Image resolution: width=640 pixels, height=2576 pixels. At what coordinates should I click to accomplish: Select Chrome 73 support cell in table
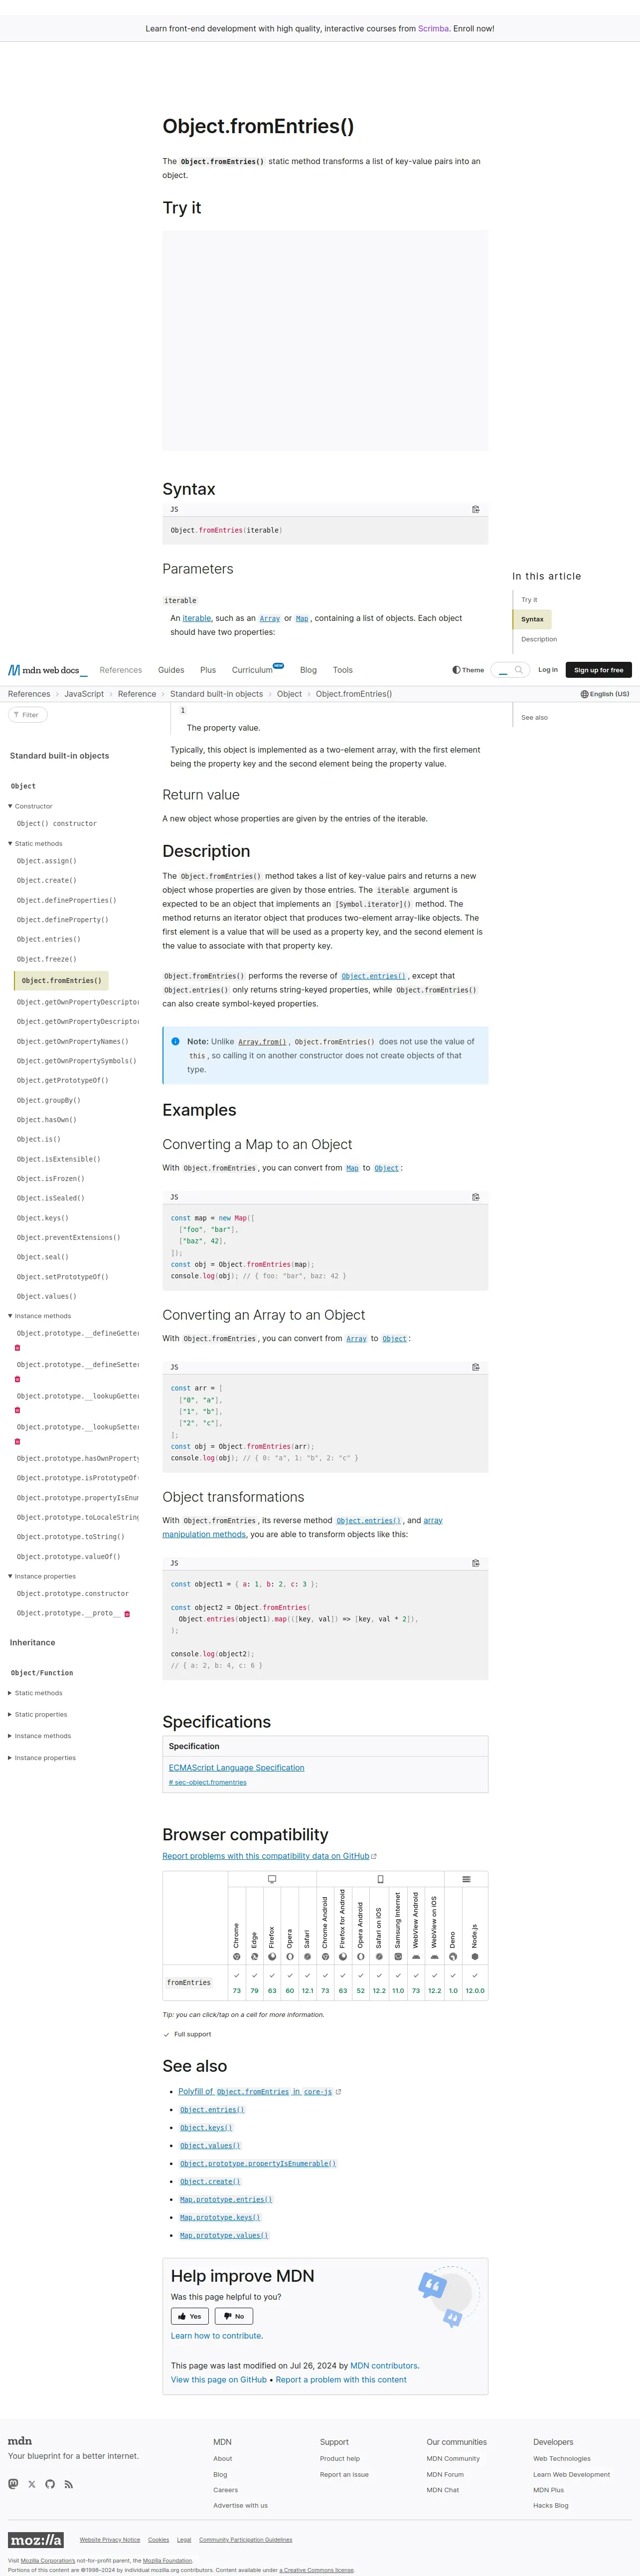pyautogui.click(x=237, y=1983)
